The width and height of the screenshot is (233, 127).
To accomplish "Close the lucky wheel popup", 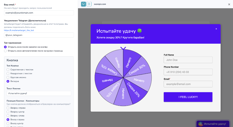I will pyautogui.click(x=216, y=29).
